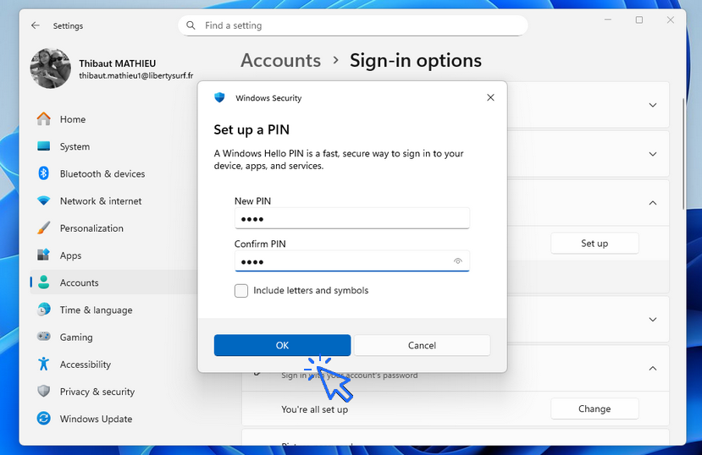Click the Time & language globe icon
This screenshot has width=702, height=455.
coord(43,310)
